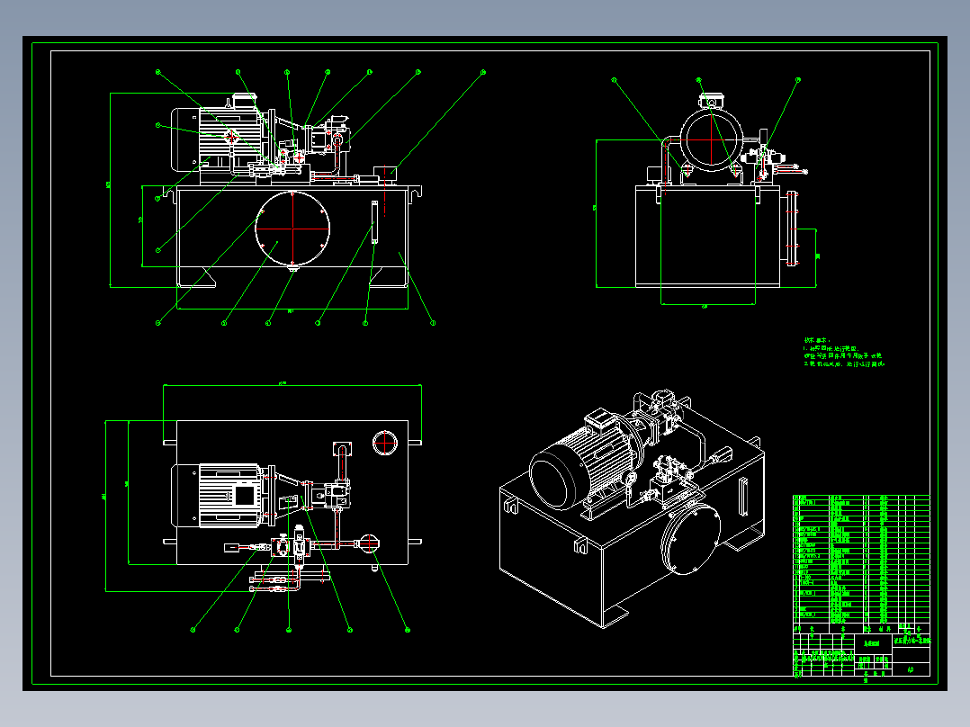Select the motor end circle in the side view
The width and height of the screenshot is (970, 727).
tap(712, 140)
